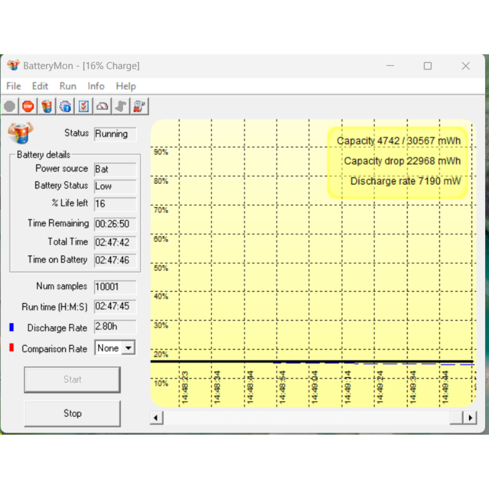Click the Time Remaining field
Image resolution: width=489 pixels, height=489 pixels.
[115, 224]
